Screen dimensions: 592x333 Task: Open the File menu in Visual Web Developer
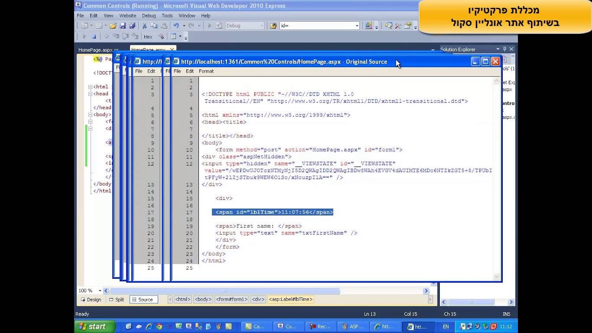pyautogui.click(x=80, y=15)
